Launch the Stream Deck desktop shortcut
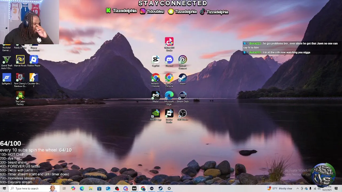The width and height of the screenshot is (342, 192). pos(183,97)
